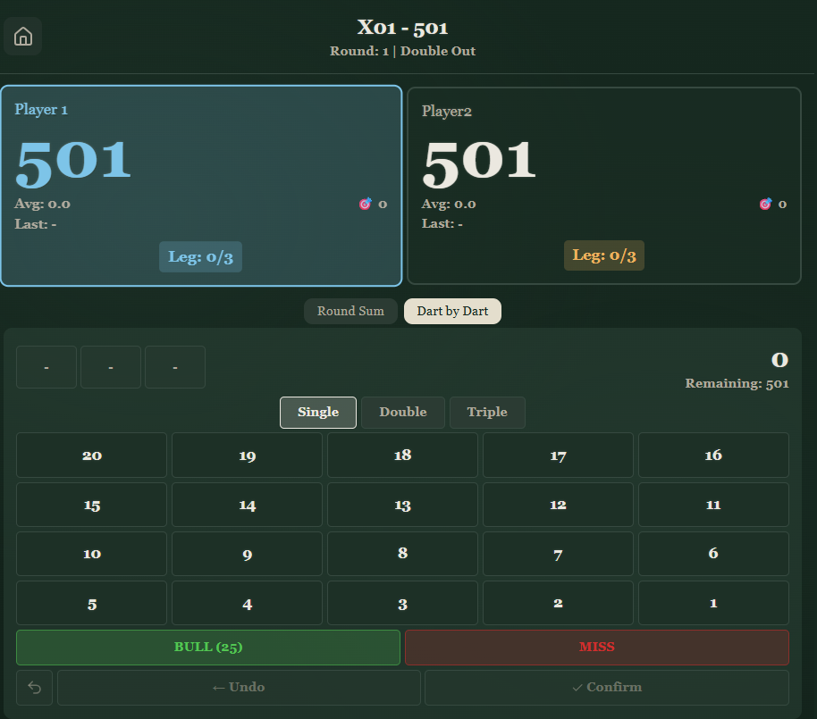Click Player2's Leg 0/3 badge

click(603, 255)
